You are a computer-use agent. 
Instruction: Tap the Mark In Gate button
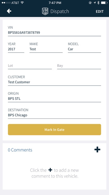[x=54, y=129]
